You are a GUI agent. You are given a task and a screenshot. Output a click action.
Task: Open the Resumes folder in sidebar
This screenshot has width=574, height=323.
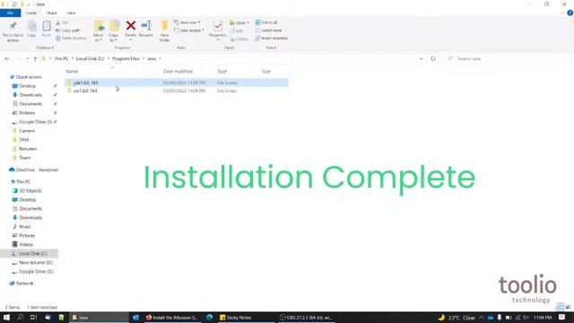pos(28,149)
